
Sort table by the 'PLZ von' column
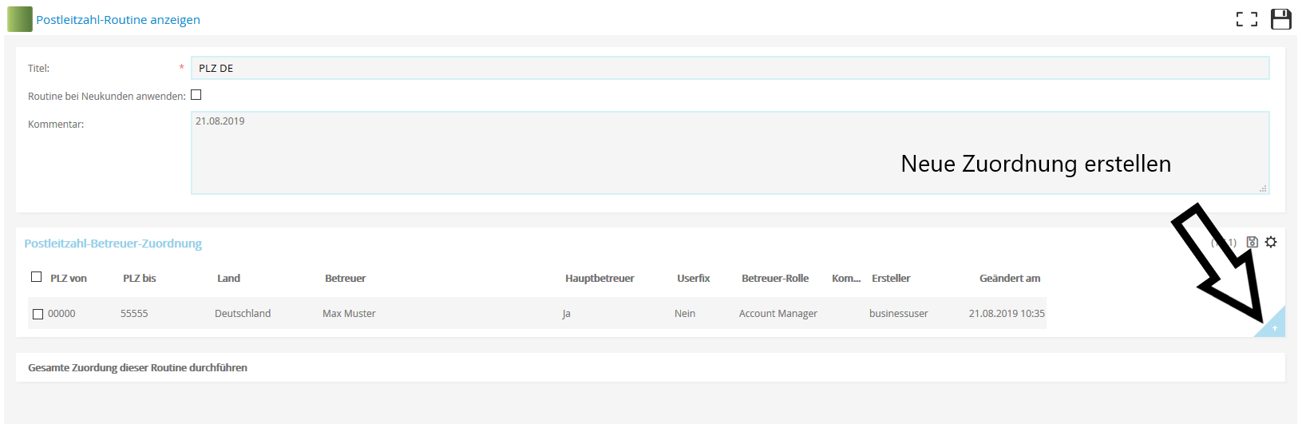[x=69, y=278]
